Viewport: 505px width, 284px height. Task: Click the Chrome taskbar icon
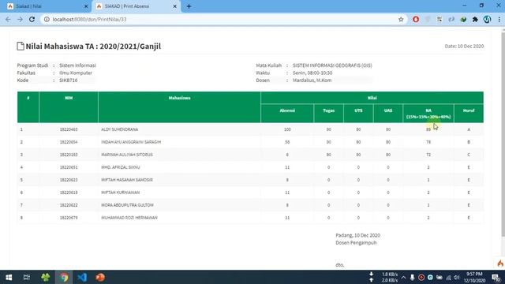click(x=64, y=277)
